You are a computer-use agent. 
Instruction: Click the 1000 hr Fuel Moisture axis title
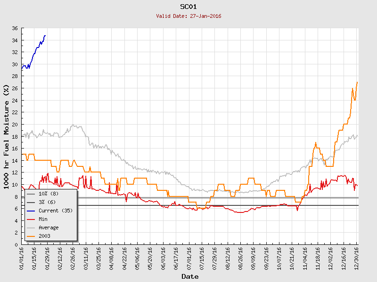click(x=7, y=136)
